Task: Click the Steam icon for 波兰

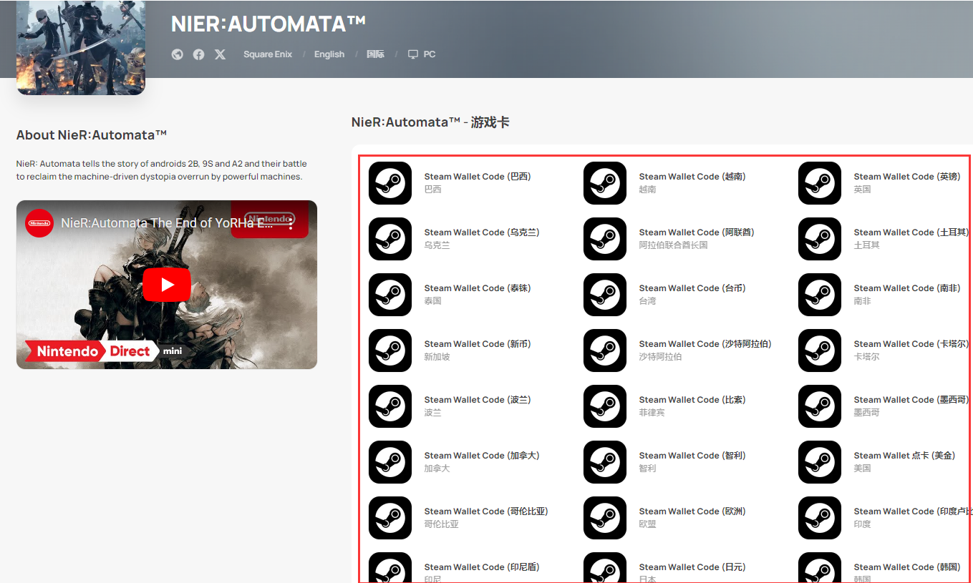Action: (390, 406)
